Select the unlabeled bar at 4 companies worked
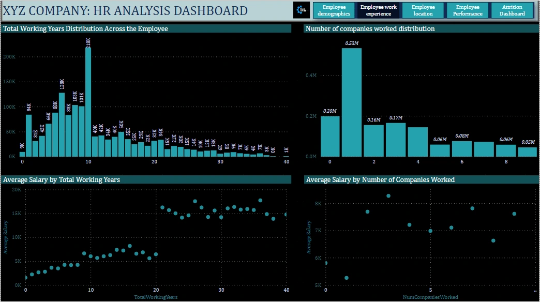540x302 pixels. click(x=418, y=142)
